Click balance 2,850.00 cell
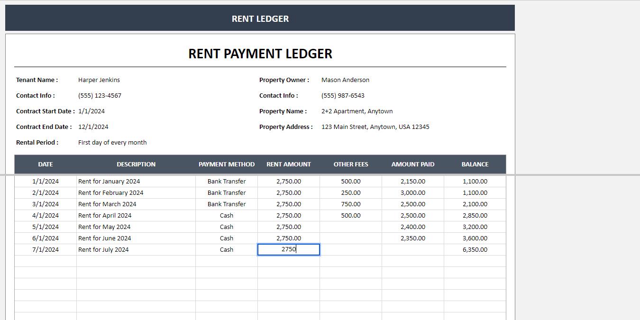Image resolution: width=640 pixels, height=320 pixels. (475, 215)
